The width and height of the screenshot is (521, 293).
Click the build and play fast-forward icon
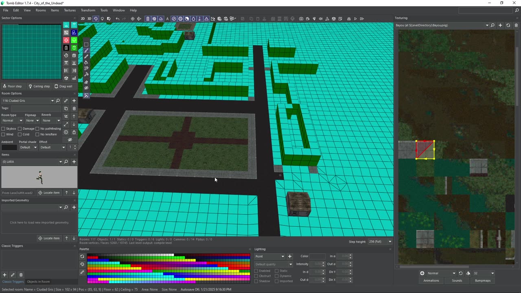coord(362,19)
